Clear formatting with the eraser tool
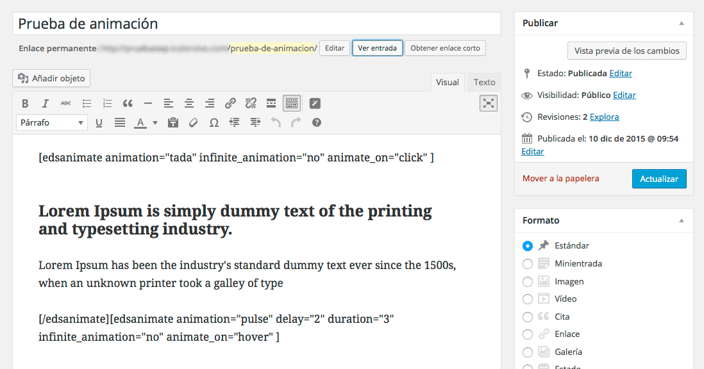Screen dimensions: 704x369 [194, 122]
